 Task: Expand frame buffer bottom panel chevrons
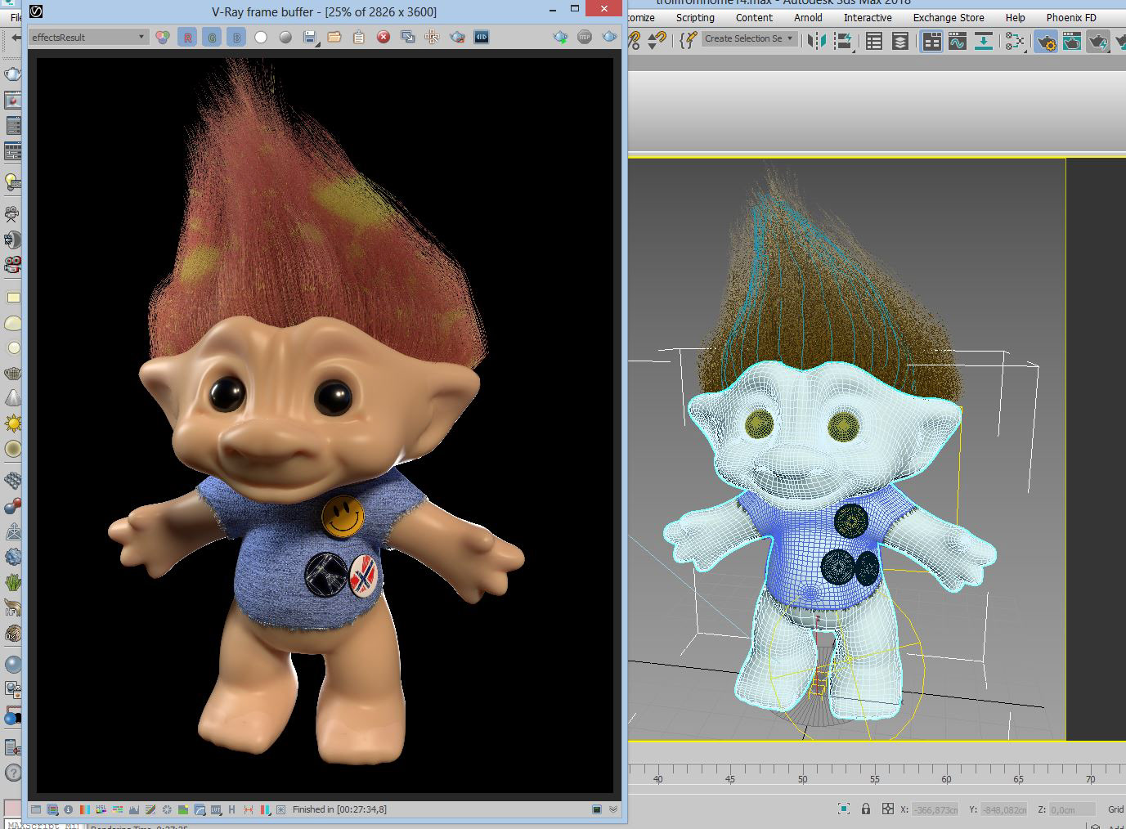coord(613,809)
